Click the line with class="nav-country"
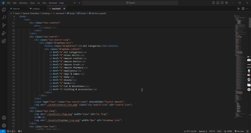The height and width of the screenshot is (133, 251). point(45,23)
